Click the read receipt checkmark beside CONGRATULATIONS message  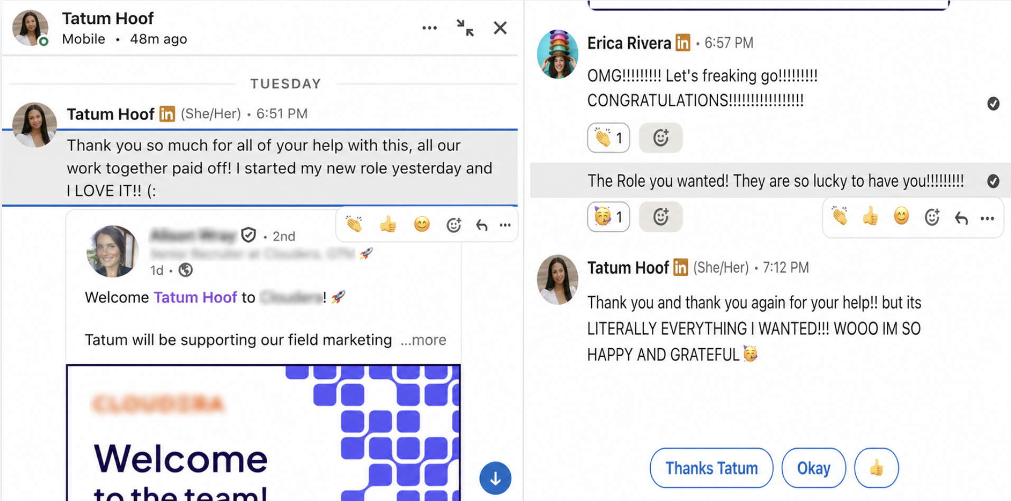[993, 104]
